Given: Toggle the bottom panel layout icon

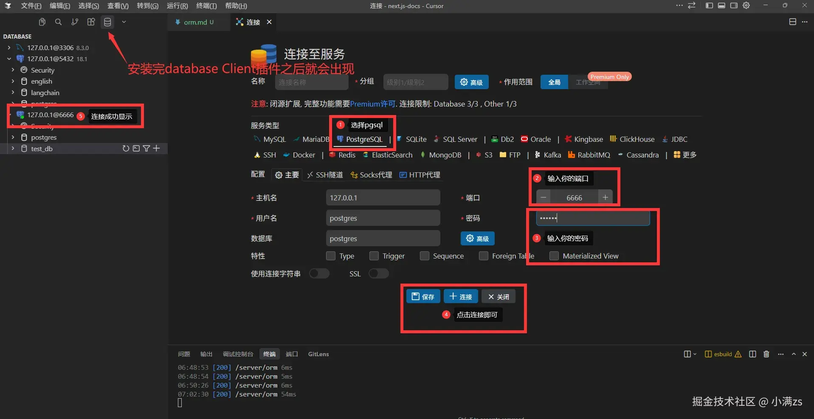Looking at the screenshot, I should pos(721,6).
